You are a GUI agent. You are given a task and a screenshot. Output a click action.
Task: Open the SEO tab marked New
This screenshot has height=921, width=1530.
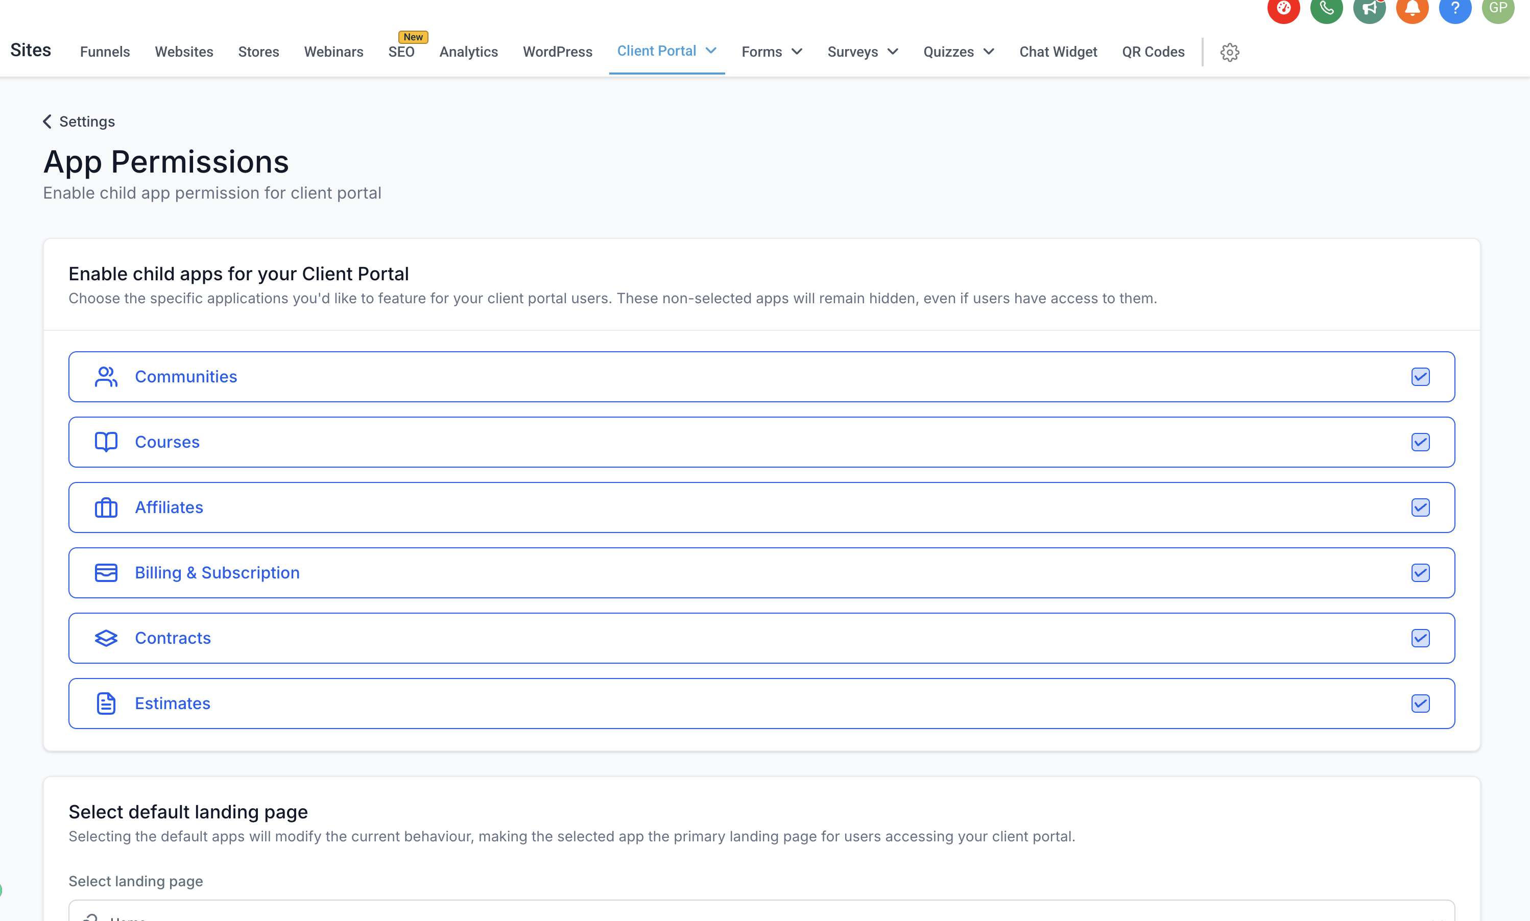(401, 52)
